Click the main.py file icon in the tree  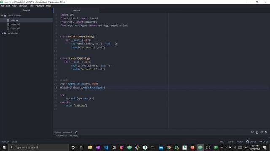pos(8,20)
